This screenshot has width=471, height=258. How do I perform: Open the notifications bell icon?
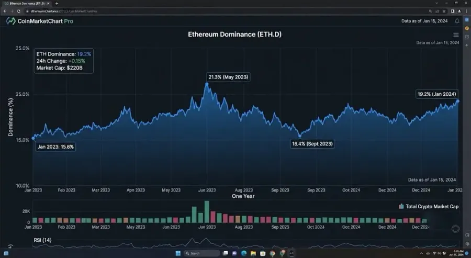pos(457,21)
